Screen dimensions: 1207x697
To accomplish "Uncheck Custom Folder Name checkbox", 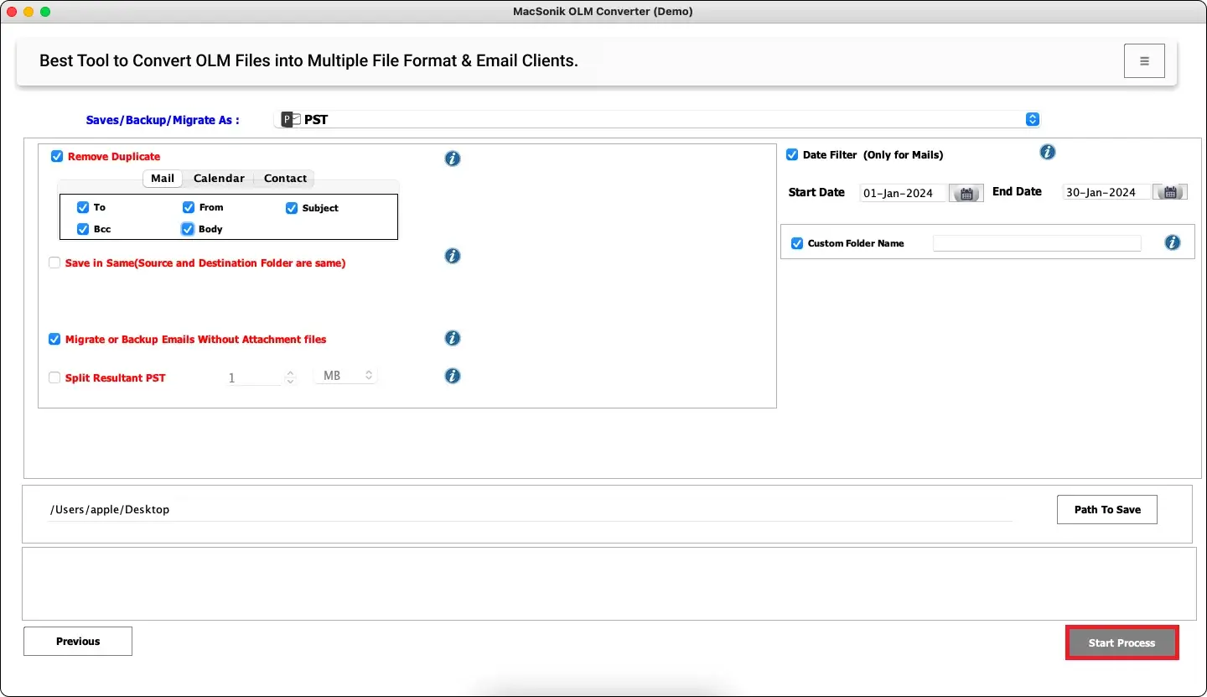I will point(797,243).
